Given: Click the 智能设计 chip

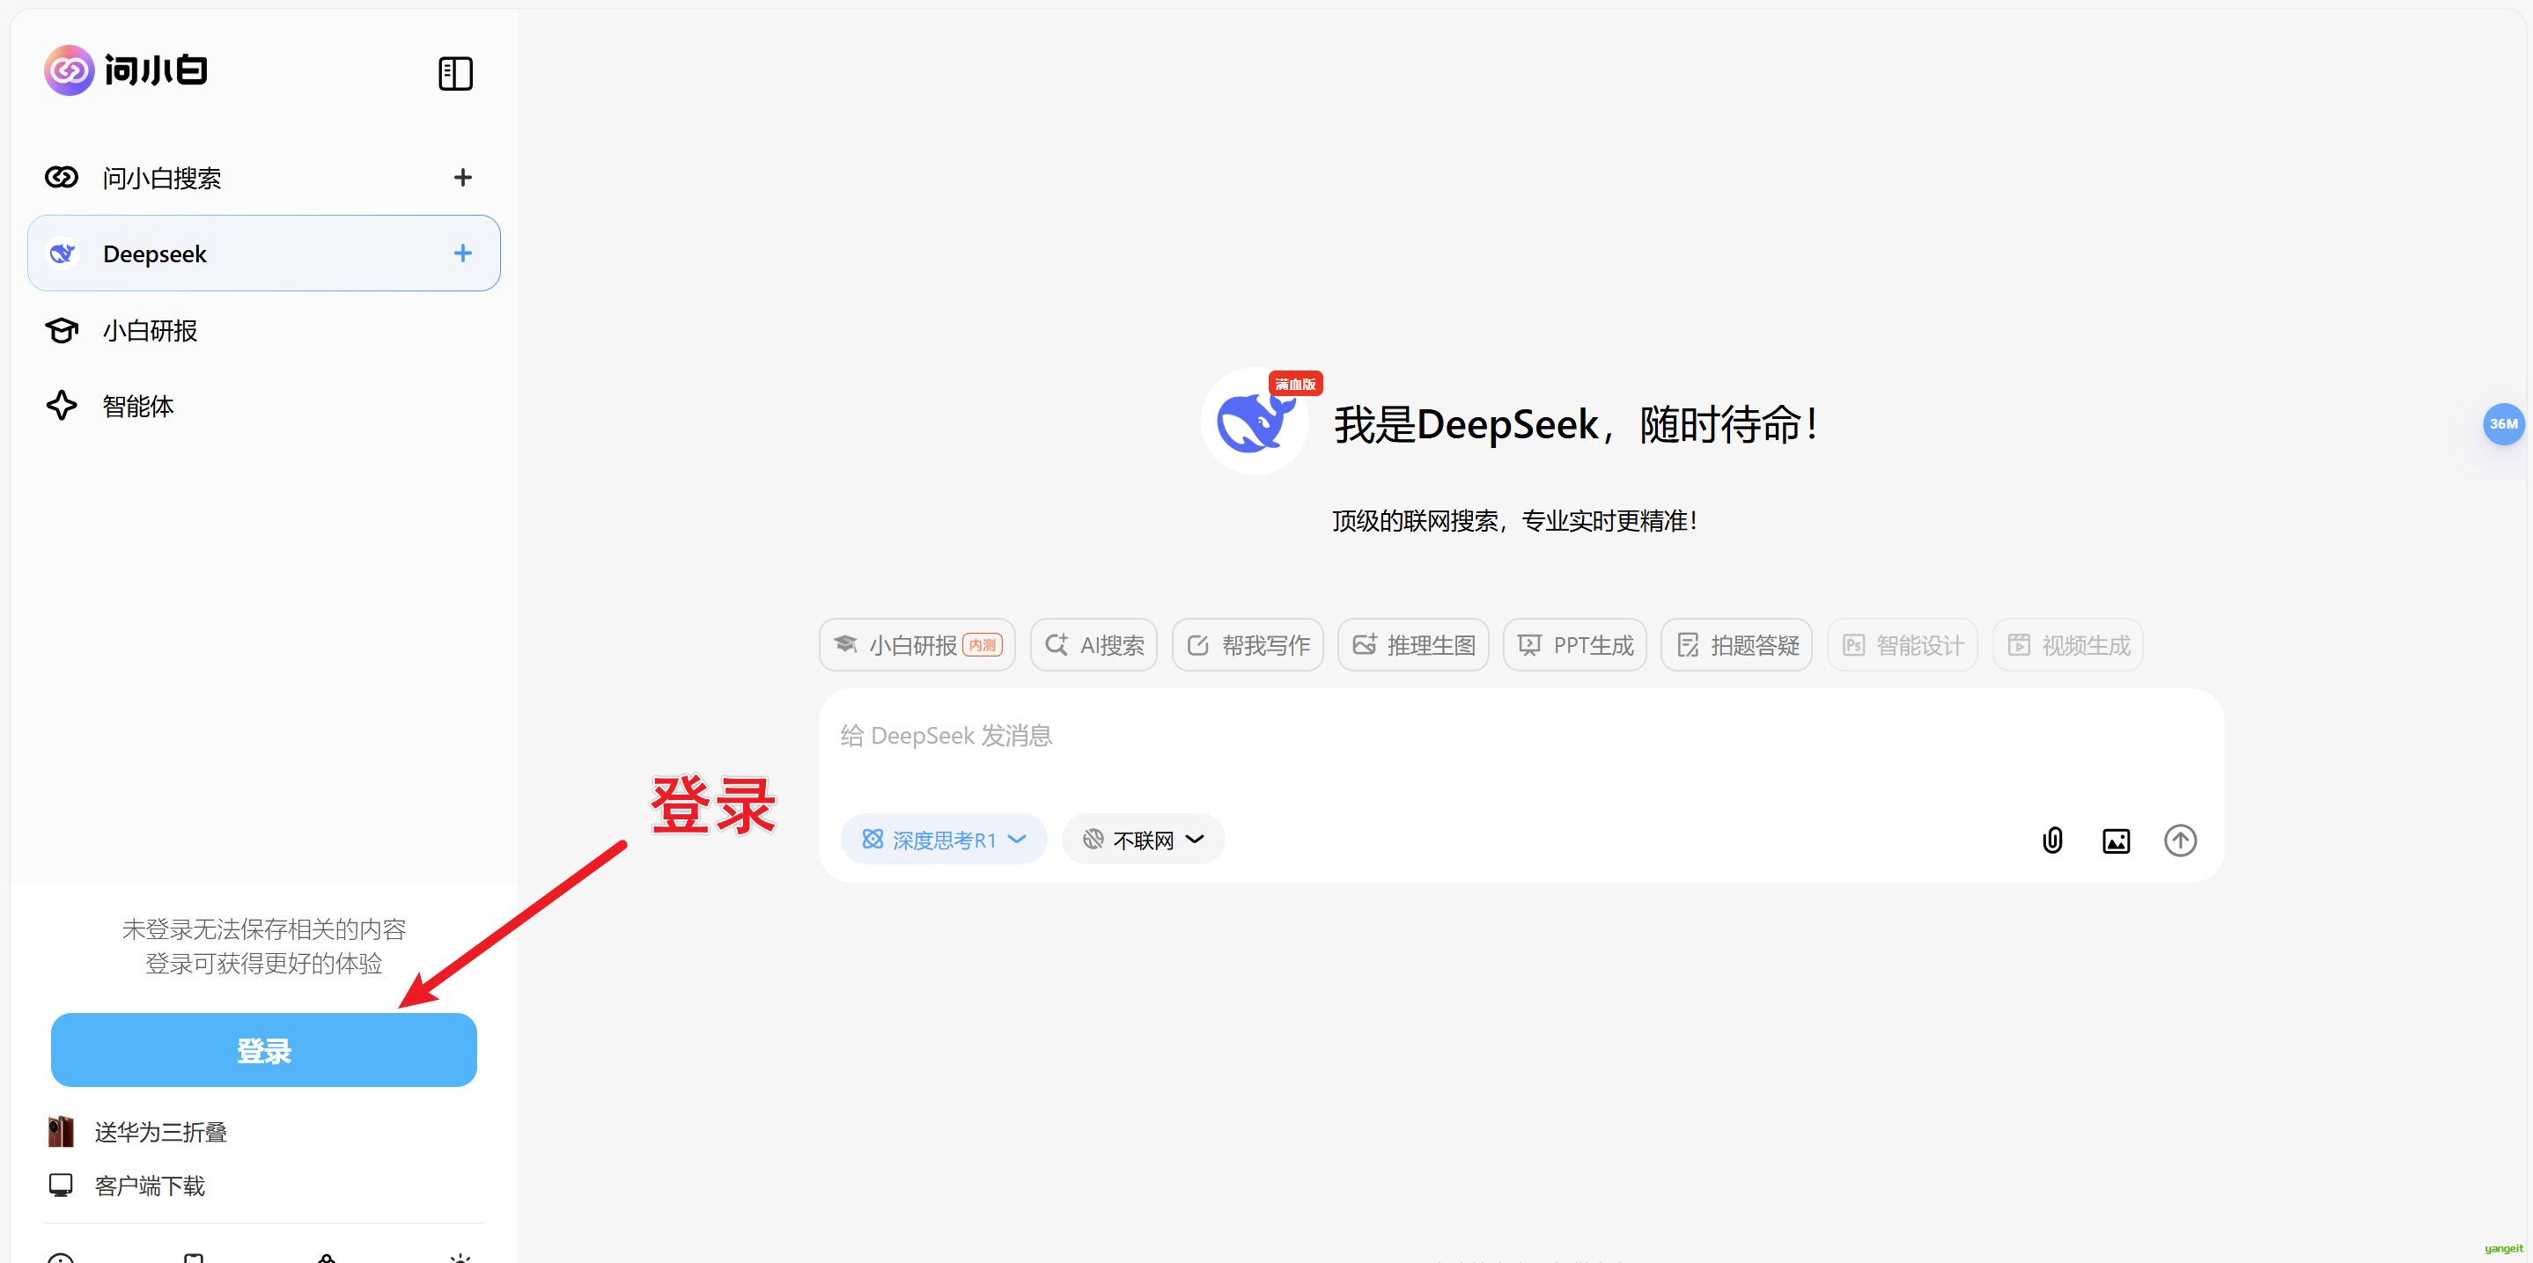Looking at the screenshot, I should tap(1903, 645).
